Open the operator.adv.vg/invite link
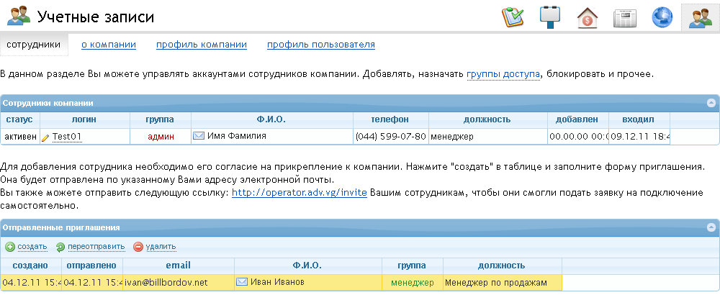 [x=300, y=193]
